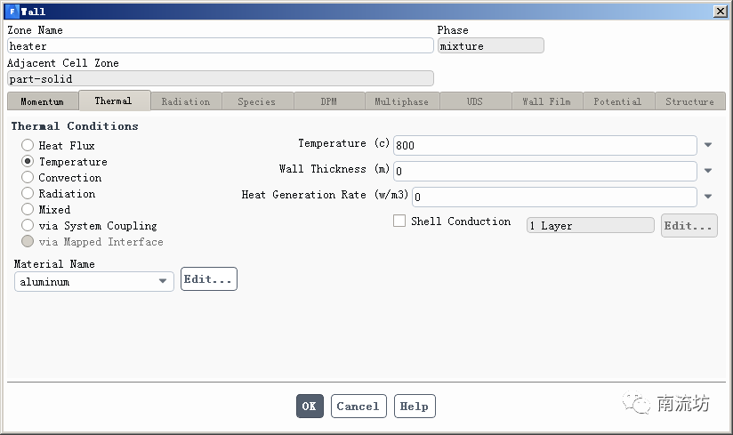Open Heat Generation Rate dropdown arrow

[x=708, y=197]
